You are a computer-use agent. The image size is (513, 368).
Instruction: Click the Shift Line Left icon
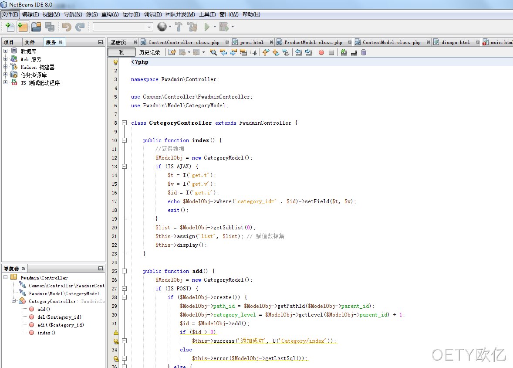click(x=299, y=52)
